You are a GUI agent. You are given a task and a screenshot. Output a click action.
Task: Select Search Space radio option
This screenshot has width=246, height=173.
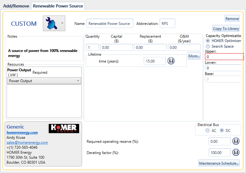[x=208, y=46]
